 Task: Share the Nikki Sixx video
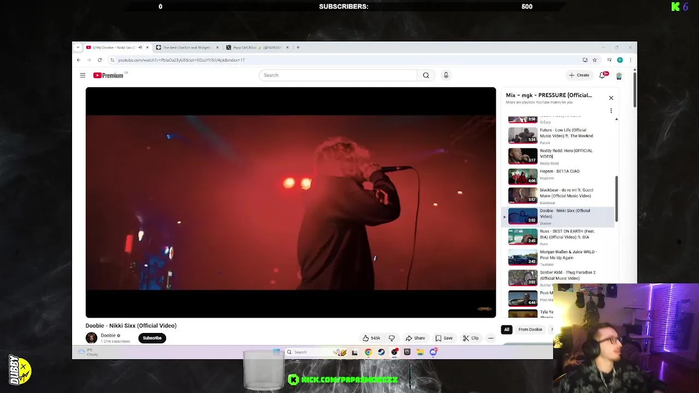coord(414,338)
